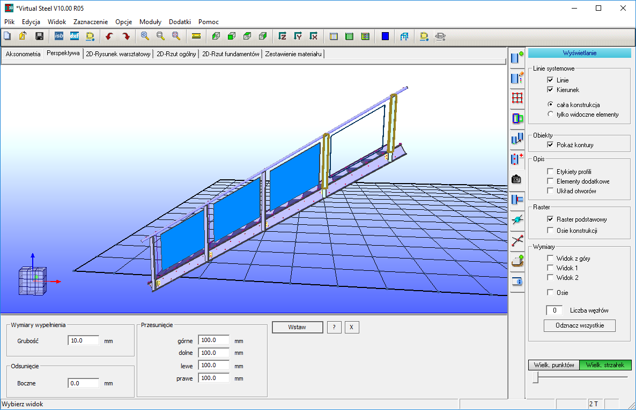Toggle the Osie konstrukcji checkbox
This screenshot has width=636, height=410.
pyautogui.click(x=550, y=231)
